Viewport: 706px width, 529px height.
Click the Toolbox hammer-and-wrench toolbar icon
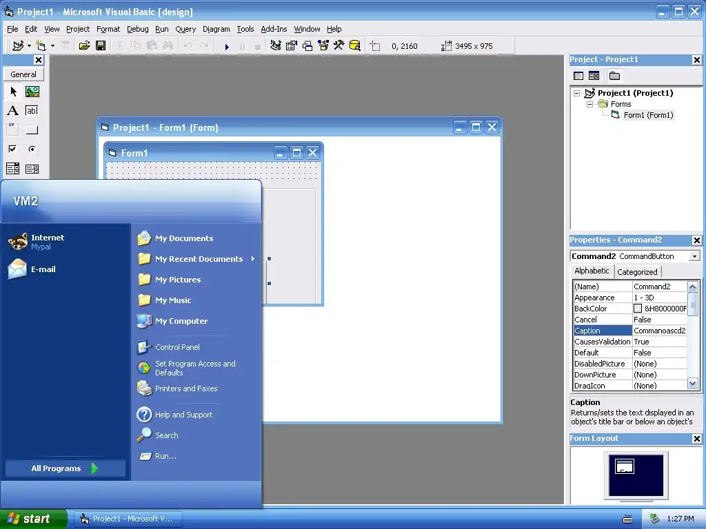(339, 45)
